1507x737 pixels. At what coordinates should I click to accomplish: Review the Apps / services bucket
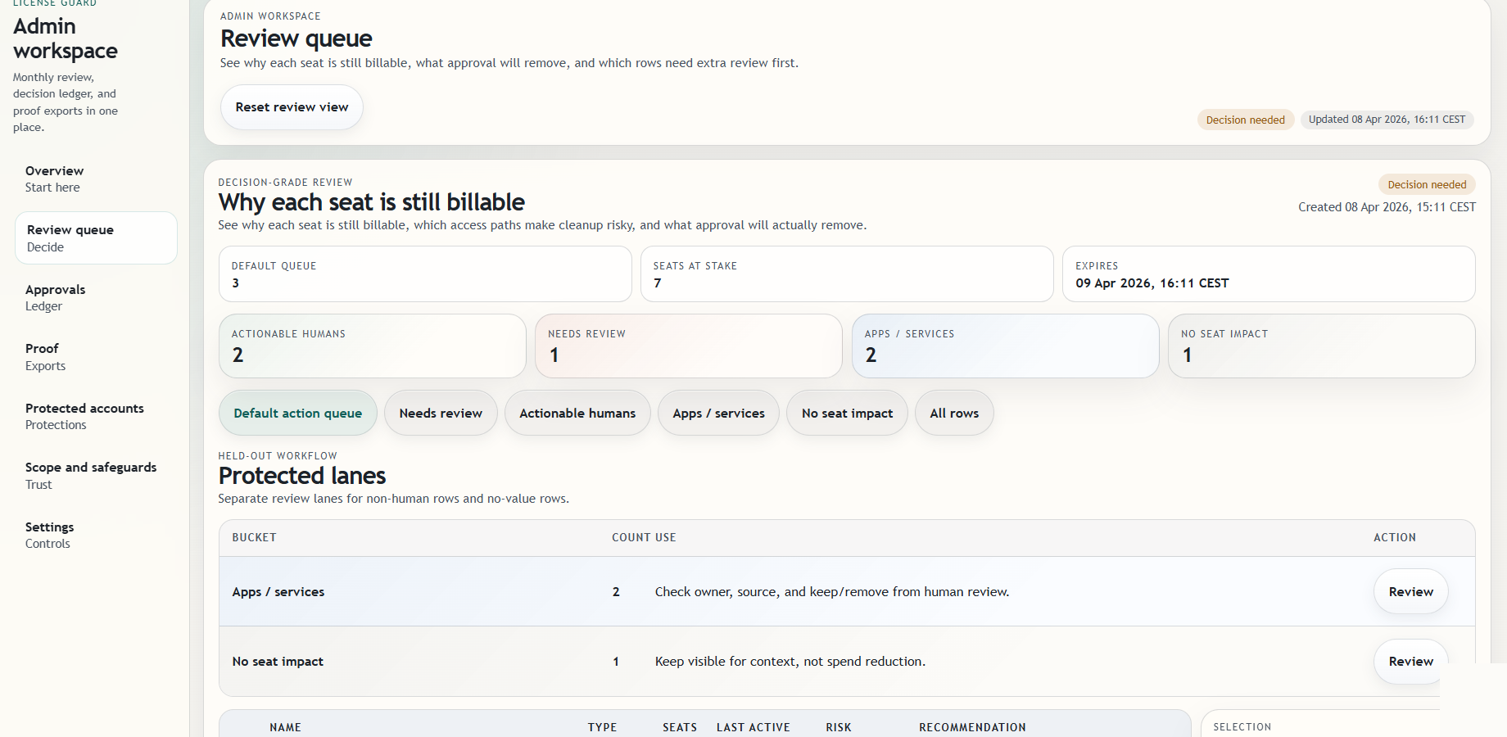(x=1410, y=591)
